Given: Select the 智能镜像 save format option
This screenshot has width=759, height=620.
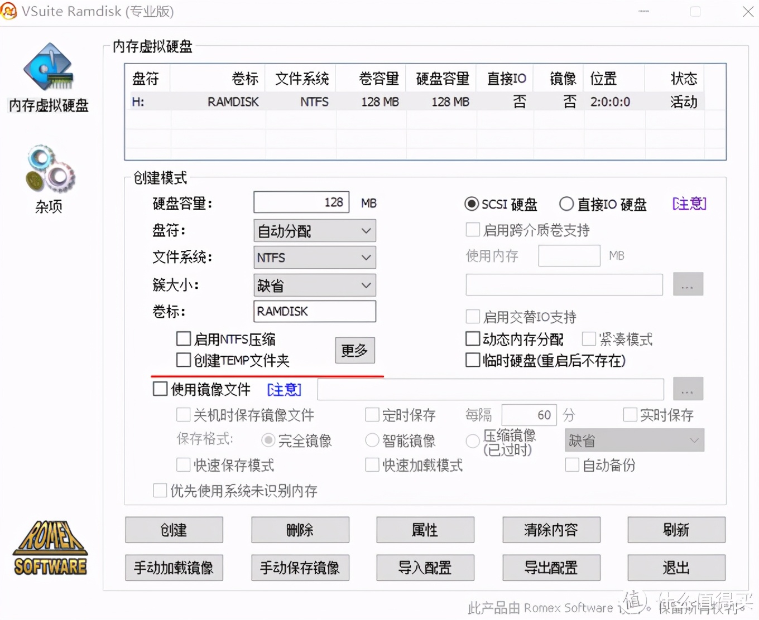Looking at the screenshot, I should (x=372, y=440).
